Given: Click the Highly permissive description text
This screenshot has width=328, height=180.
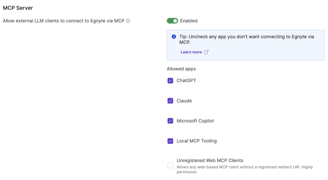Looking at the screenshot, I should coord(245,169).
